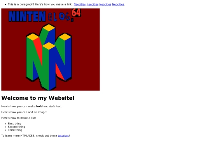Click the N64 cube logo in the image
The height and width of the screenshot is (158, 210).
coord(49,57)
